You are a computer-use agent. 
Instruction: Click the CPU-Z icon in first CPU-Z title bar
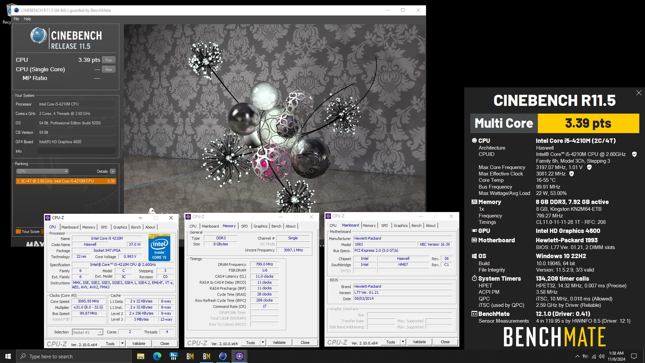click(x=48, y=218)
